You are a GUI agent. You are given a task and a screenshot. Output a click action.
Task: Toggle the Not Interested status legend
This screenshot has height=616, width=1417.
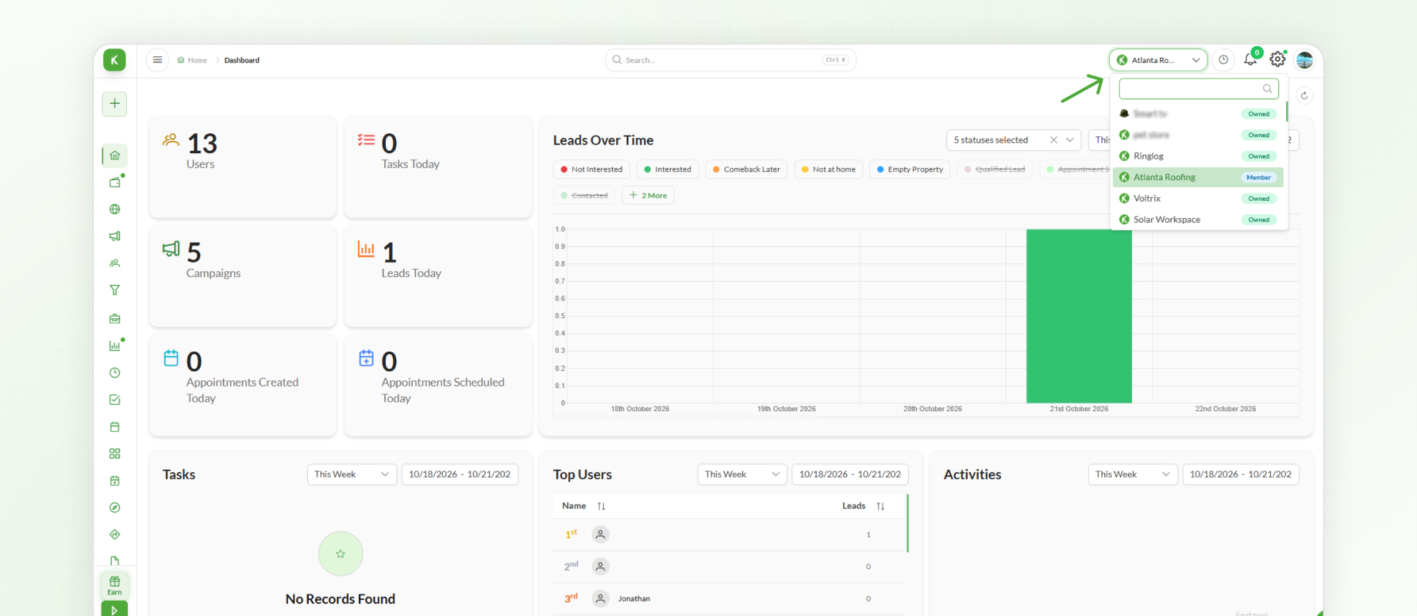click(x=591, y=169)
